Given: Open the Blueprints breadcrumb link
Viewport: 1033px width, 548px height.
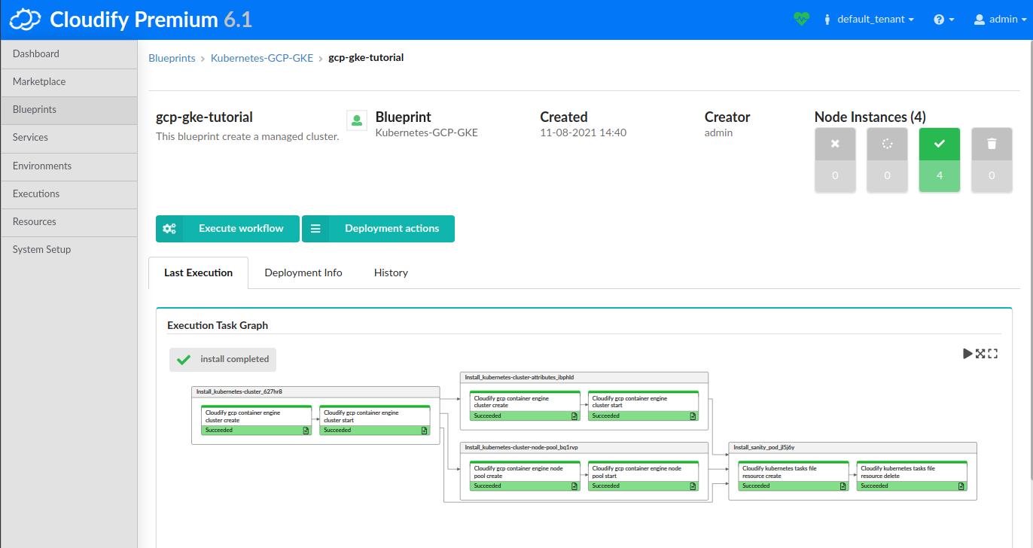Looking at the screenshot, I should pos(172,57).
